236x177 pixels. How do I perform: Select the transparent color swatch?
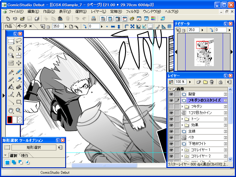pos(20,120)
